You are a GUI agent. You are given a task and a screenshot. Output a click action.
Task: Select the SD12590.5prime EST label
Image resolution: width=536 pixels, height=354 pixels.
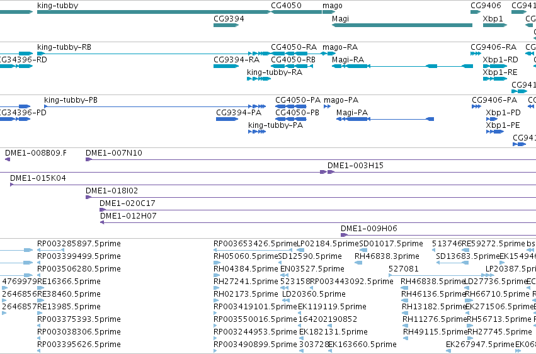pos(310,256)
